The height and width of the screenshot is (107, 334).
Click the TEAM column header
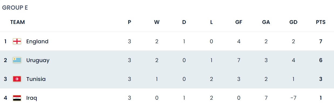pyautogui.click(x=18, y=22)
